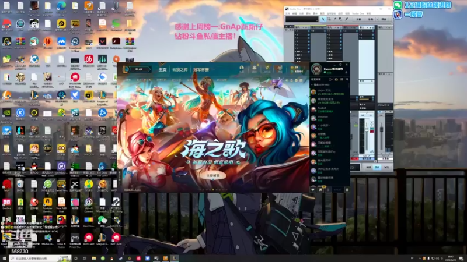Viewport: 467px width, 262px height.
Task: Open the Windows Start menu
Action: [x=4, y=259]
